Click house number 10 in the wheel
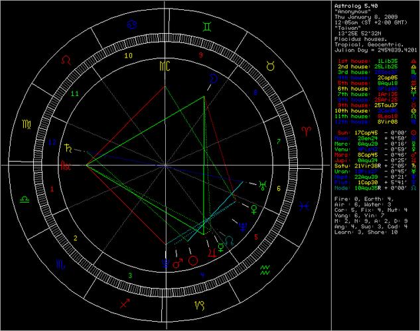The width and height of the screenshot is (420, 331). tap(129, 56)
